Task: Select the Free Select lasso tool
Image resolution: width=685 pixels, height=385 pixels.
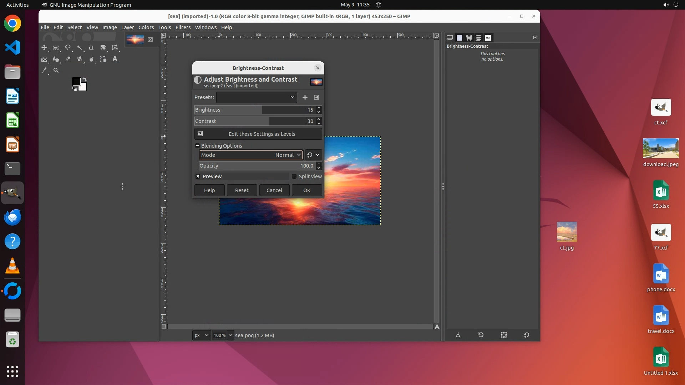Action: pyautogui.click(x=68, y=48)
